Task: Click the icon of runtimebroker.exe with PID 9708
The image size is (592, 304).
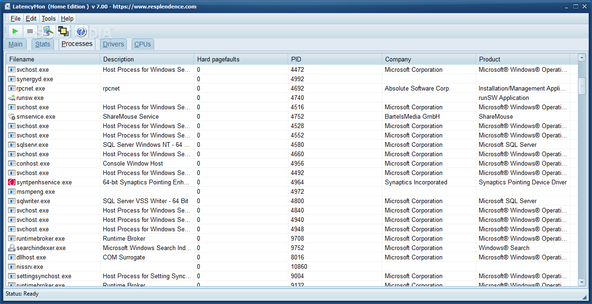Action: (12, 238)
